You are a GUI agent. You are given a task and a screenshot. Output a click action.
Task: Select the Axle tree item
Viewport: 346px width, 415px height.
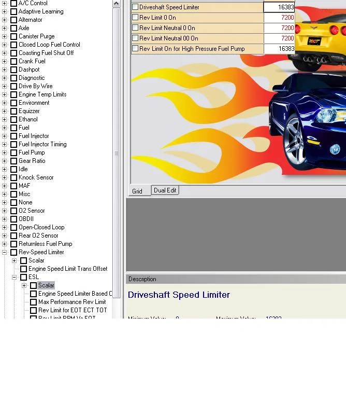[24, 28]
